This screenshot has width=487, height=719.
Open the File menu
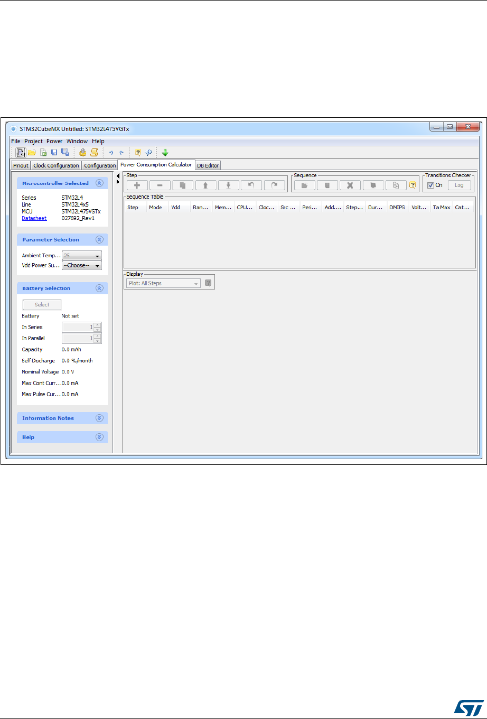16,141
